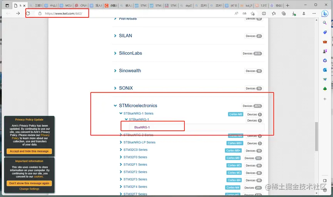Open a new browser tab

pyautogui.click(x=288, y=5)
